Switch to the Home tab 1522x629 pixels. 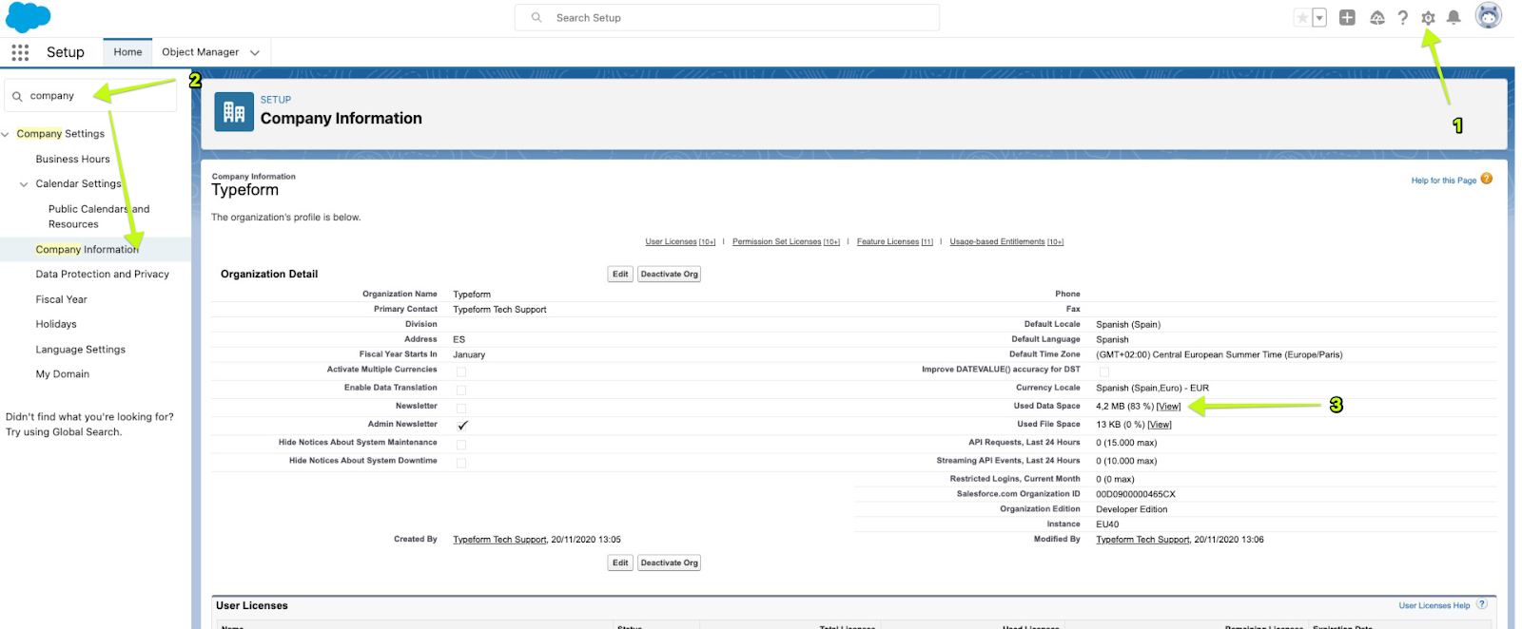click(x=127, y=52)
